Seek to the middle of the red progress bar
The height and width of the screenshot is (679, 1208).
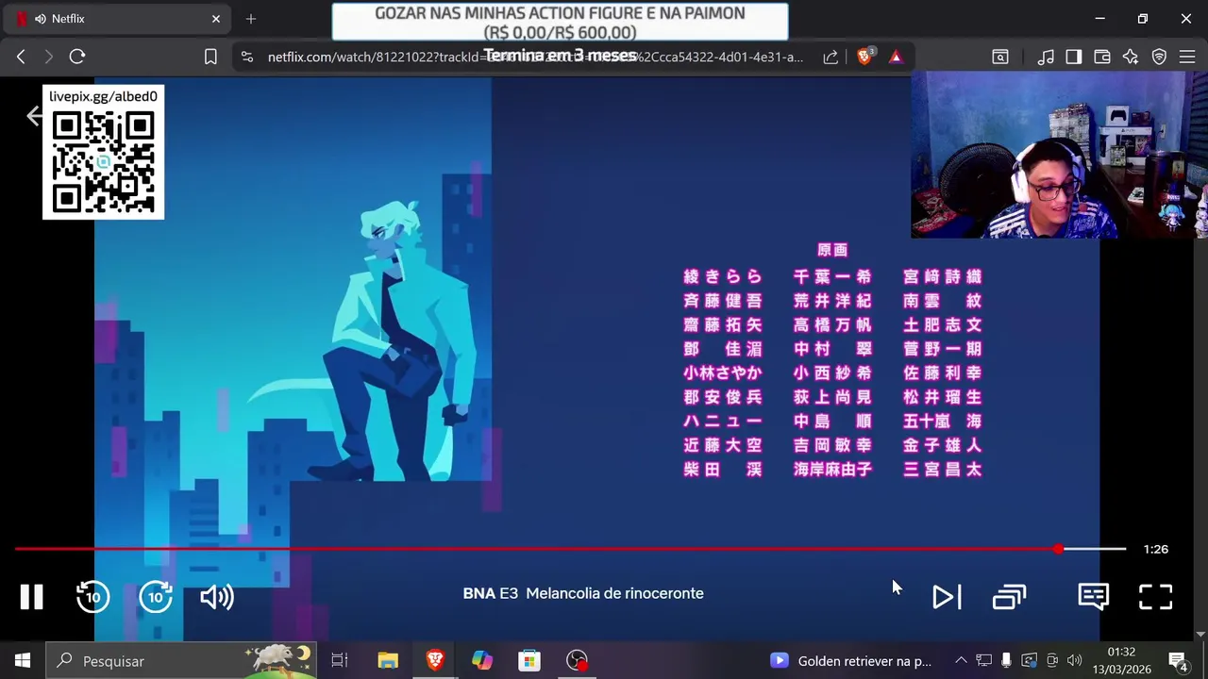coord(536,549)
